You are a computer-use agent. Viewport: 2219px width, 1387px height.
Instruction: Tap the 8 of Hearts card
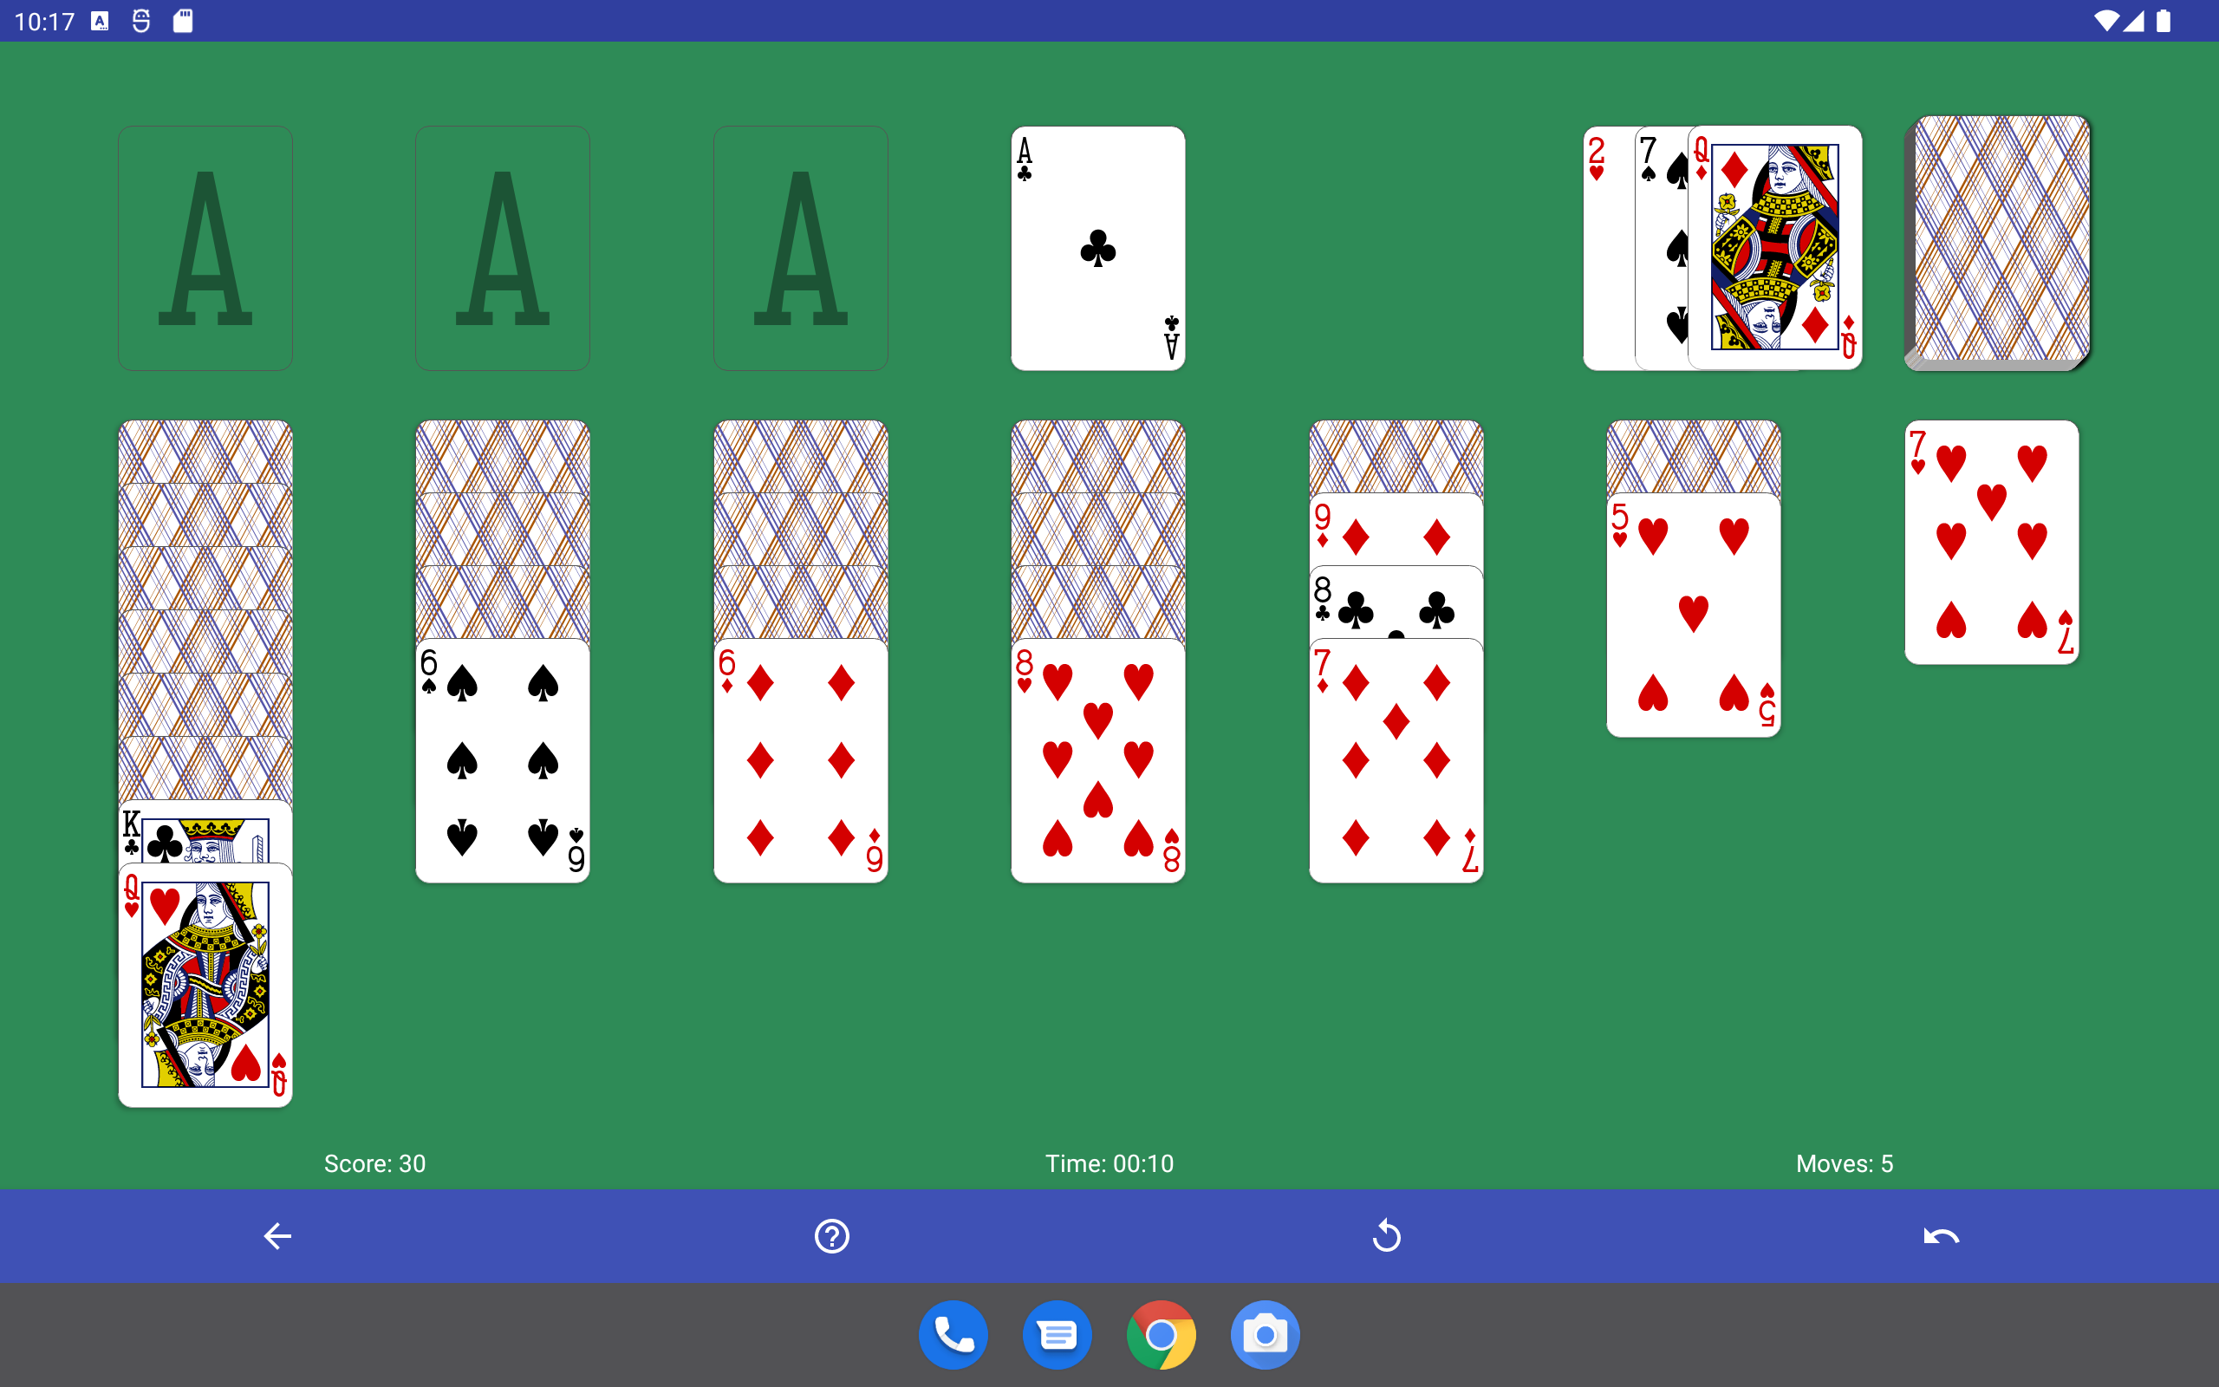pos(1097,761)
